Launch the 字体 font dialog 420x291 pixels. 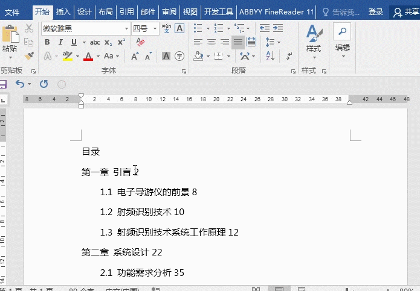point(184,71)
